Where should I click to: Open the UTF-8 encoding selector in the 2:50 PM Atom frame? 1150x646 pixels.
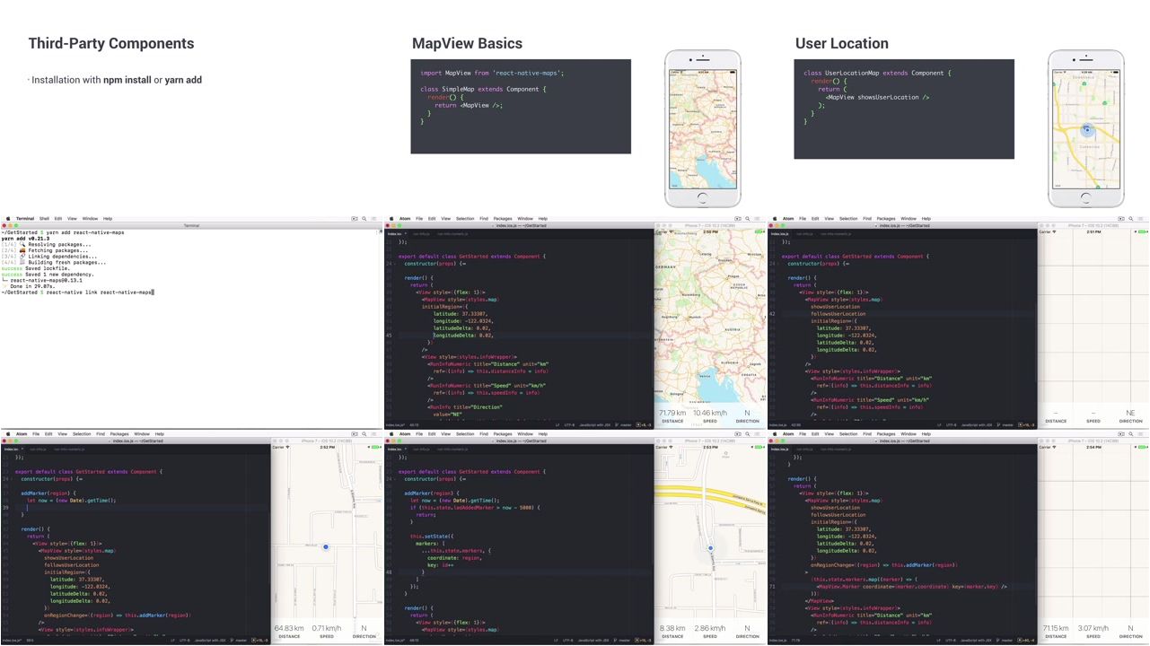pos(569,425)
